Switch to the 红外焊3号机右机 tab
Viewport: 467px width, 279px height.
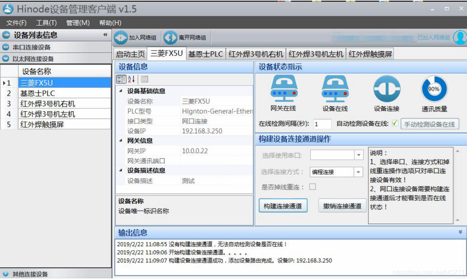pyautogui.click(x=256, y=54)
